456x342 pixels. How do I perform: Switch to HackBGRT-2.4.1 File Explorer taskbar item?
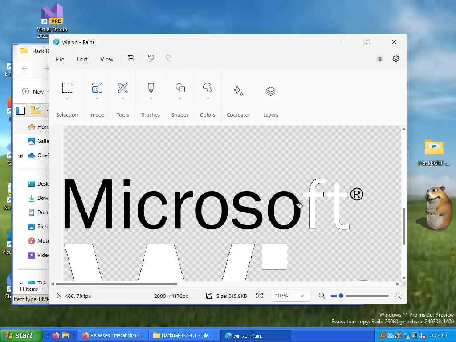183,335
